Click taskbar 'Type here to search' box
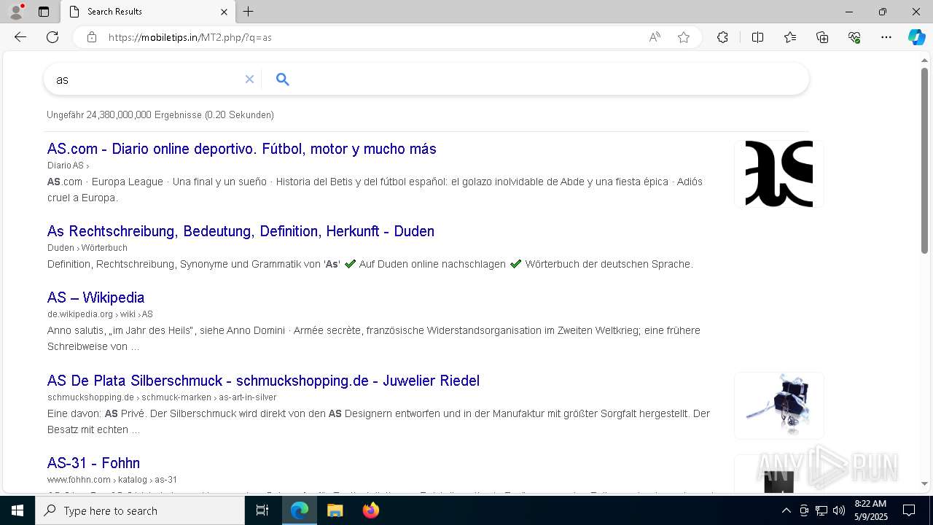 (140, 510)
